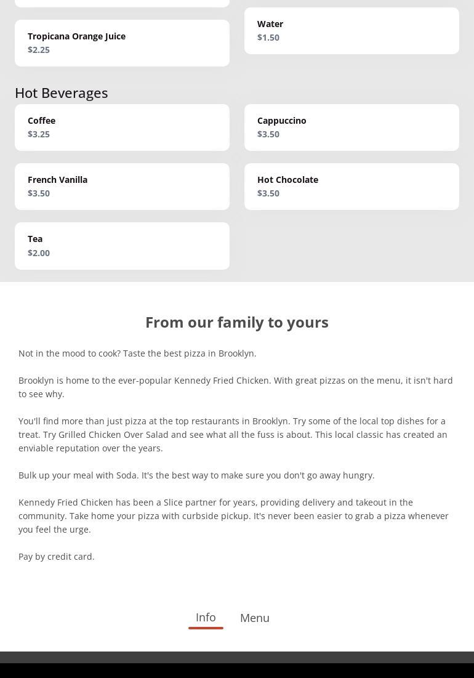This screenshot has height=678, width=474.
Task: Add Water to the order
Action: pyautogui.click(x=351, y=31)
